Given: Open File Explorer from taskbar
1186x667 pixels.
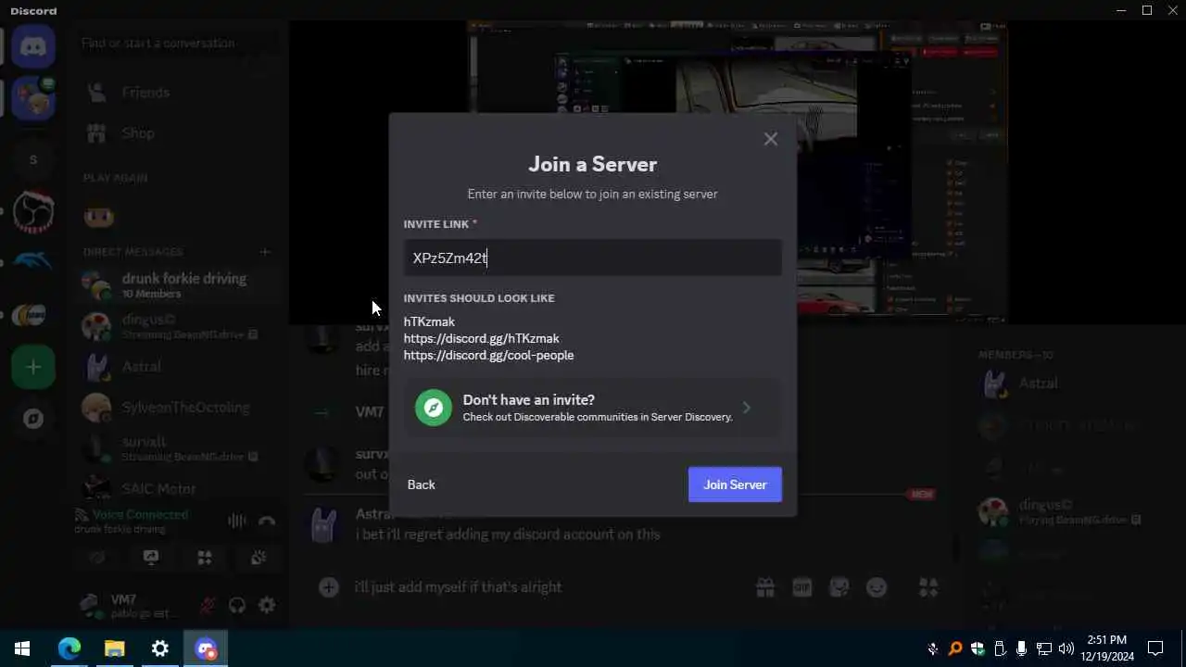Looking at the screenshot, I should [x=114, y=648].
